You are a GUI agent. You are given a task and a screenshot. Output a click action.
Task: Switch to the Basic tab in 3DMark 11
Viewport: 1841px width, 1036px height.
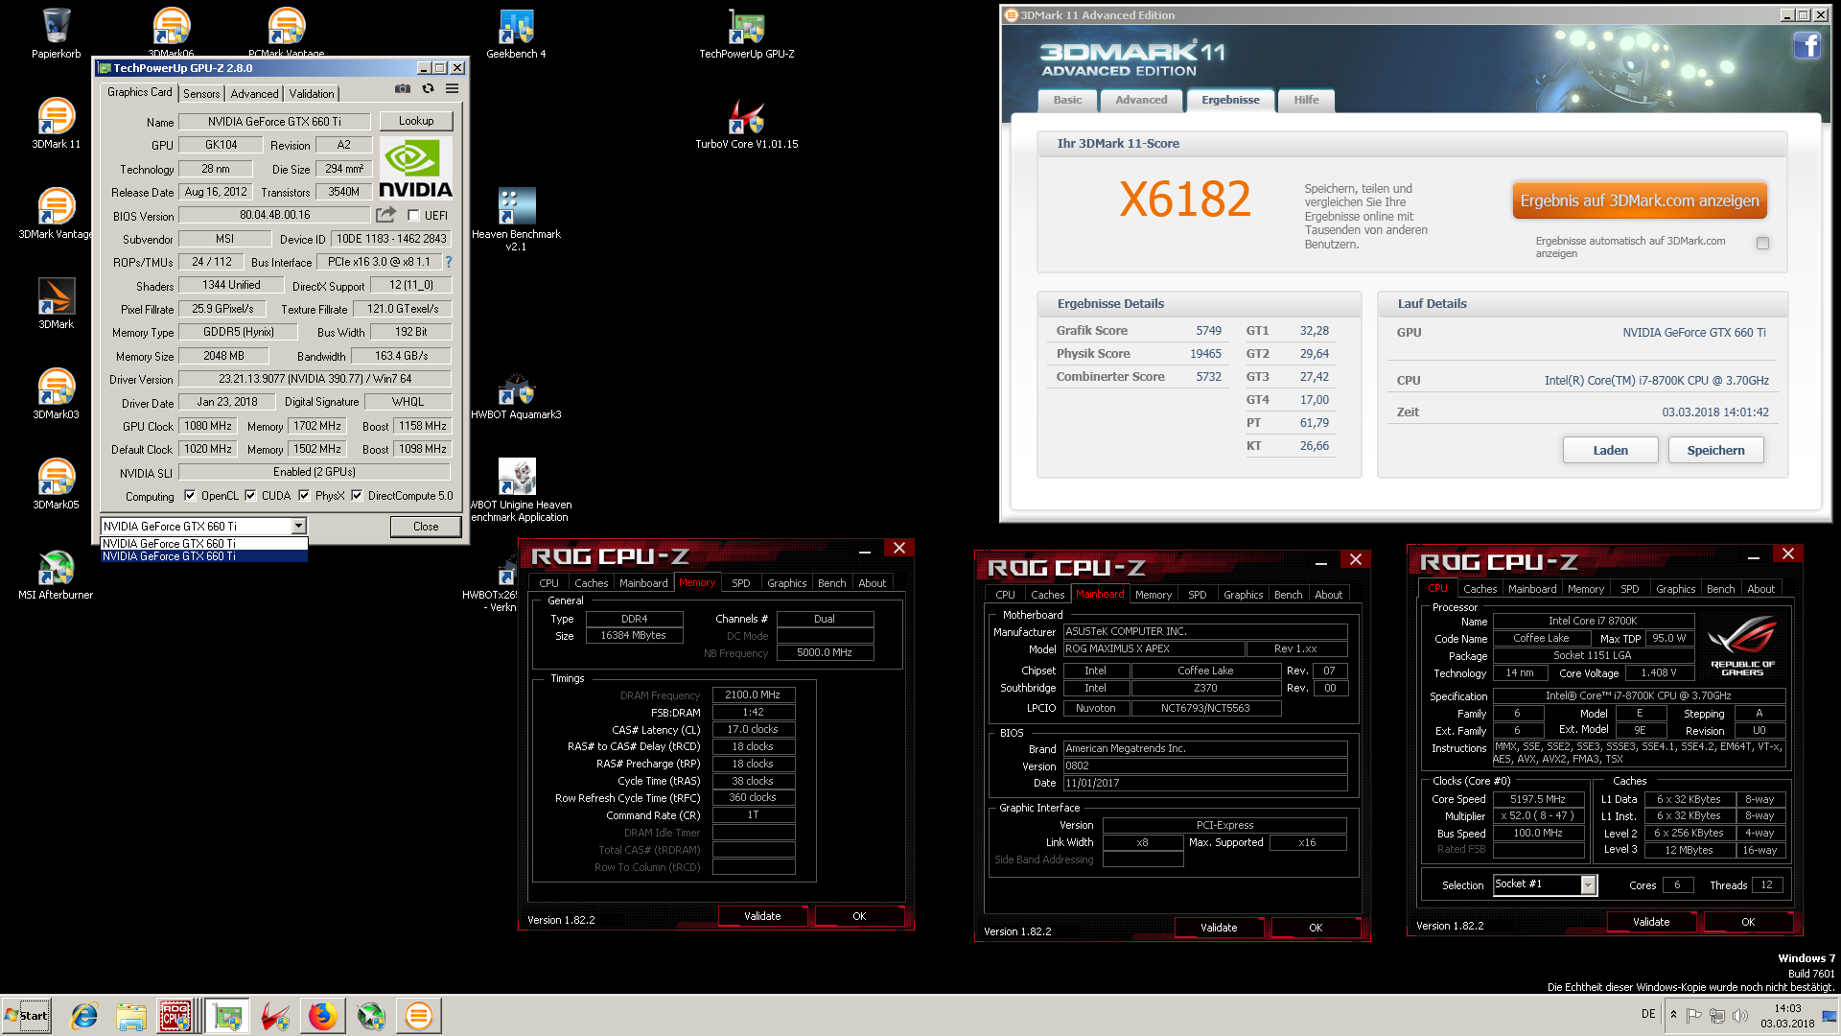1067,100
